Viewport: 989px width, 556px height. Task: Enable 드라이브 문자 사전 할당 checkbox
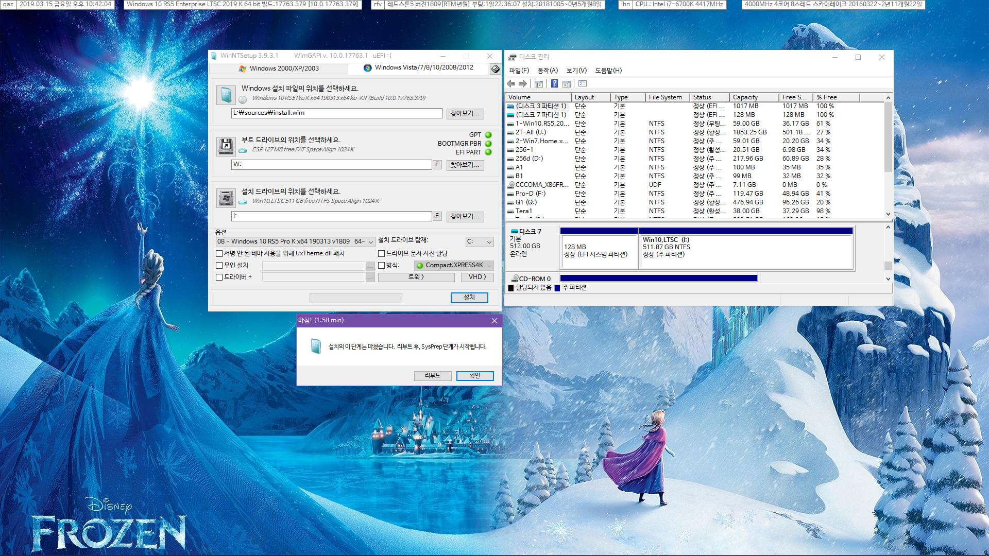[x=381, y=253]
